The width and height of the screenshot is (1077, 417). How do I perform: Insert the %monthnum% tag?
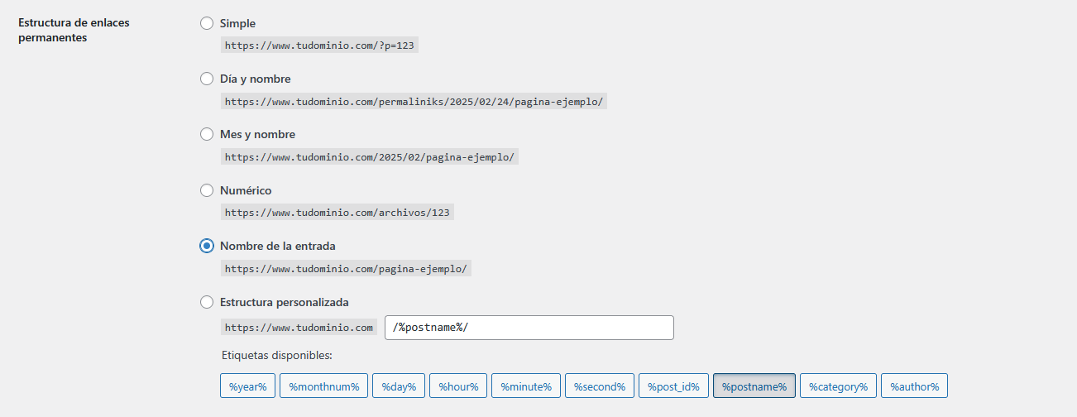point(324,386)
